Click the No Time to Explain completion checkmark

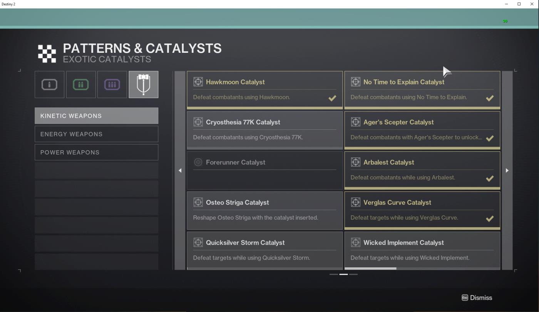tap(490, 98)
